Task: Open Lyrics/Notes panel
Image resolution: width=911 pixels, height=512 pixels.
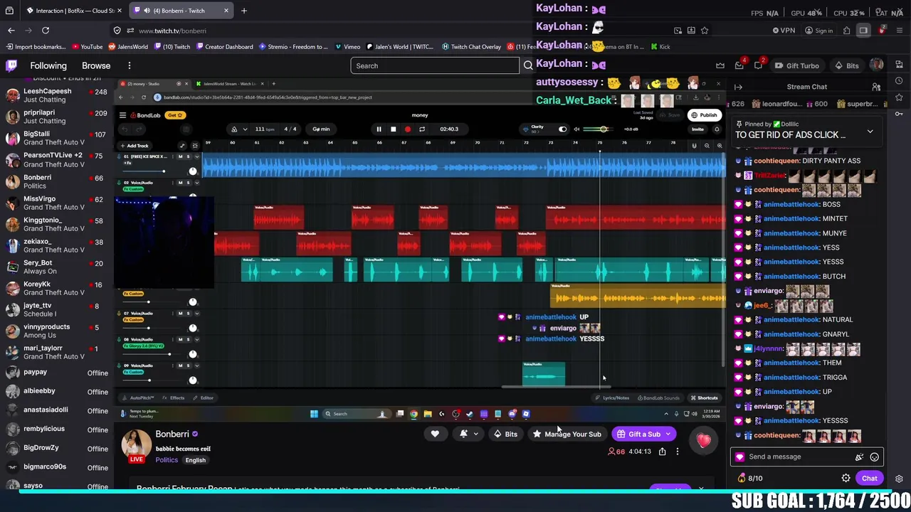Action: pos(613,398)
